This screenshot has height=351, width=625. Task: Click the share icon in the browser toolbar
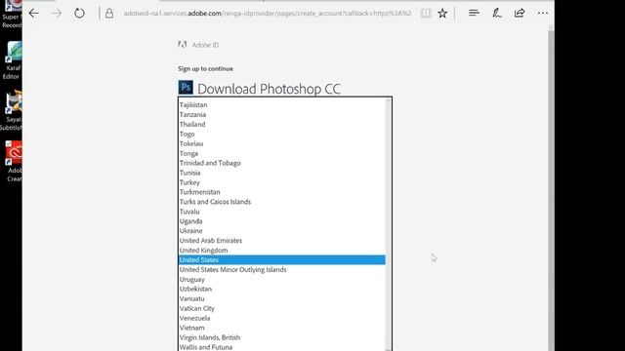pos(520,13)
